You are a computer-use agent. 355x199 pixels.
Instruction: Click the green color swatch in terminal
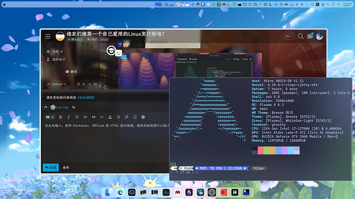[x=267, y=150]
